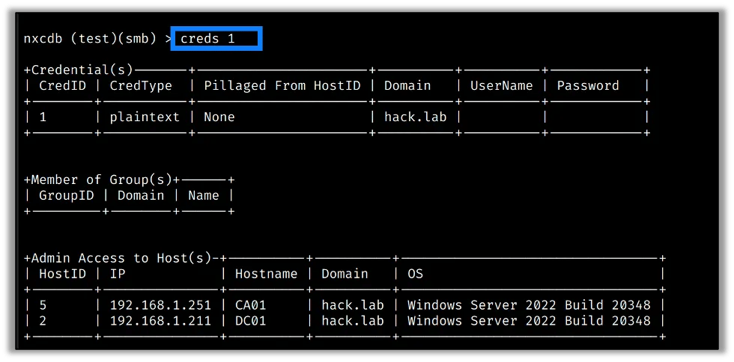The width and height of the screenshot is (734, 362).
Task: Click the CA01 hostname entry
Action: coord(250,305)
